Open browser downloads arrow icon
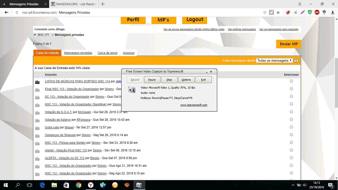Image resolution: width=338 pixels, height=190 pixels. click(332, 12)
